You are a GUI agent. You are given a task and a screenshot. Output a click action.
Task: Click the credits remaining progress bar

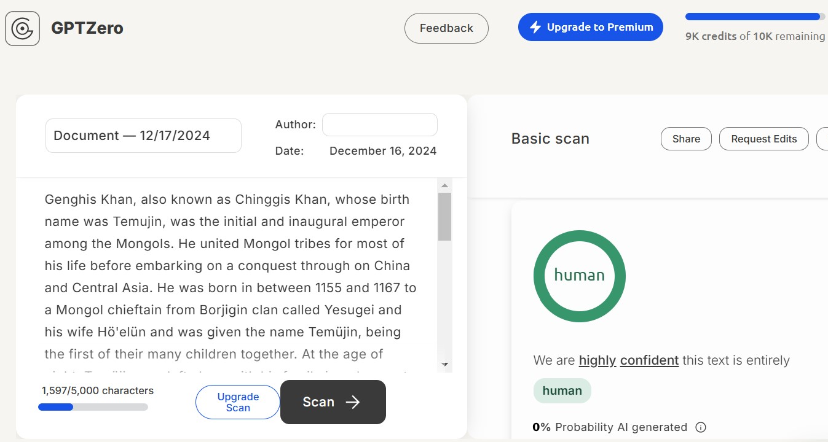coord(755,17)
